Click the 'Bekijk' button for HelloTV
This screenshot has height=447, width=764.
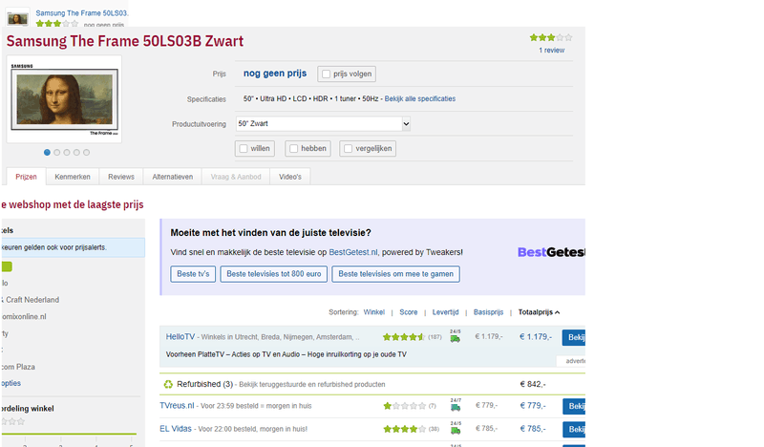[x=574, y=337]
